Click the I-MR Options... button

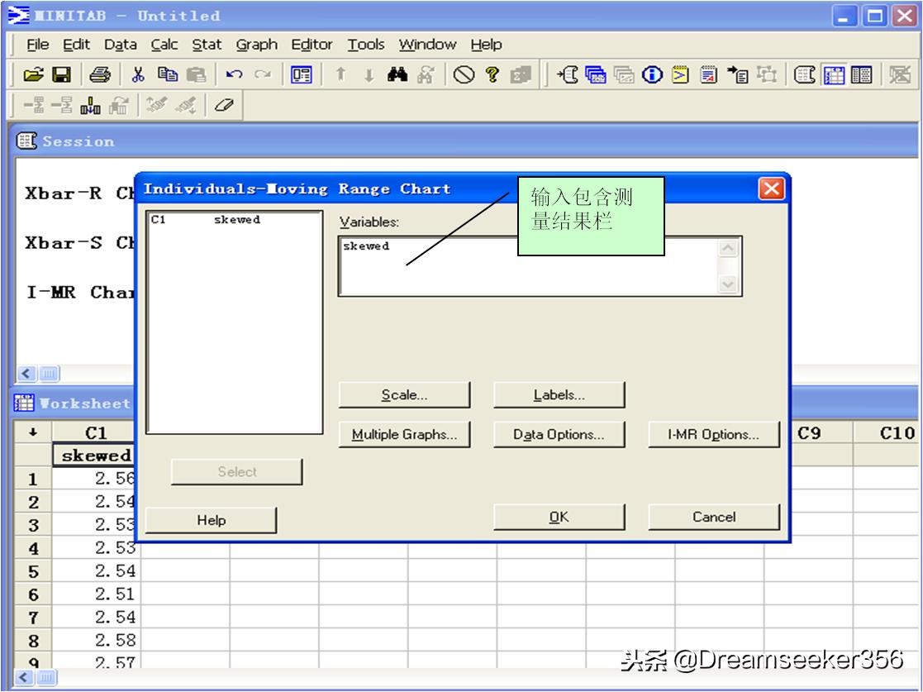click(x=713, y=435)
